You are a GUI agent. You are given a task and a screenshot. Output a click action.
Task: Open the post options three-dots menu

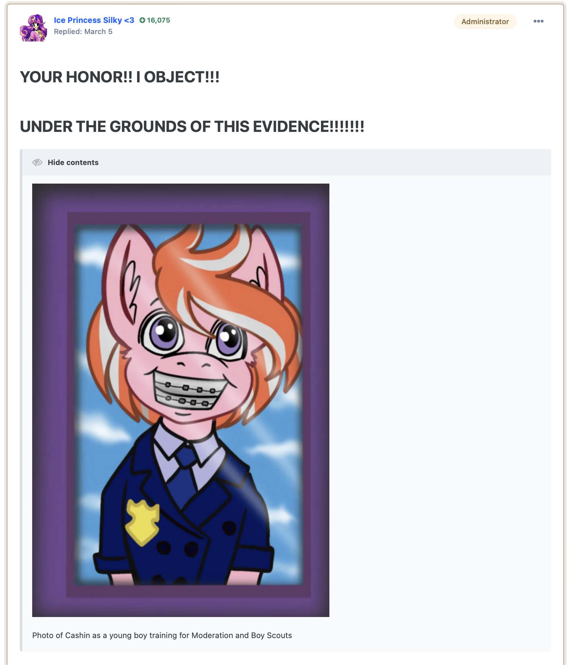(x=538, y=21)
